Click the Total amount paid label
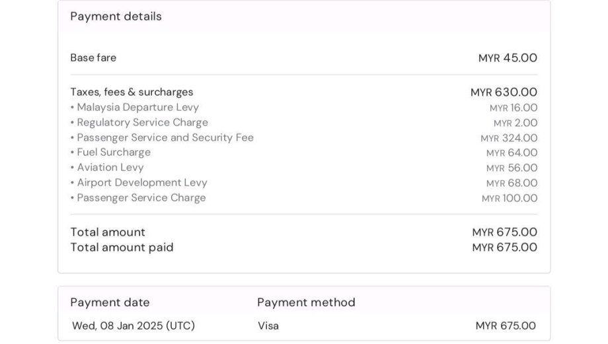 tap(122, 247)
